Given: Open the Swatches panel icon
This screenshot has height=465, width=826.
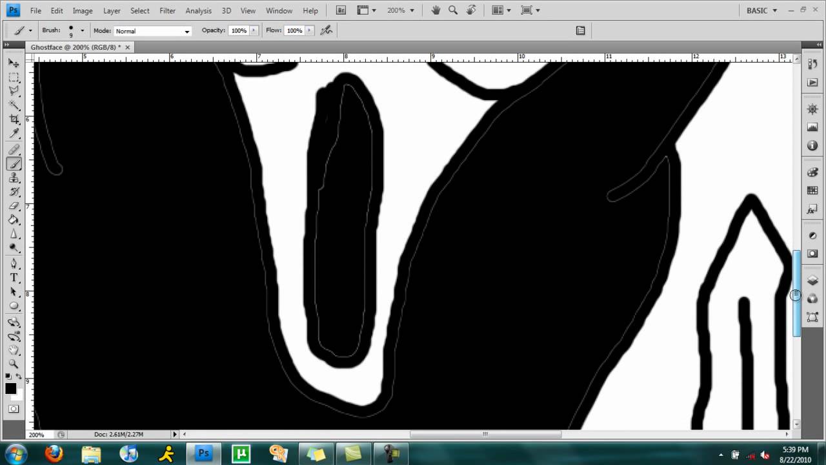Looking at the screenshot, I should click(x=812, y=191).
